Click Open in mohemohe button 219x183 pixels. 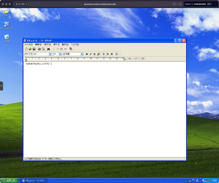tap(198, 4)
